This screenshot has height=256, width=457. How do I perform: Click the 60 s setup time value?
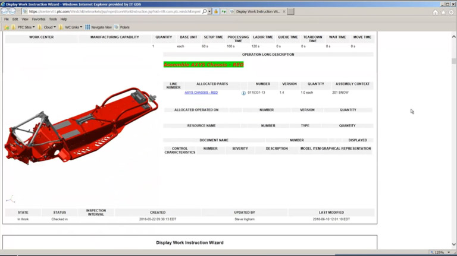205,46
